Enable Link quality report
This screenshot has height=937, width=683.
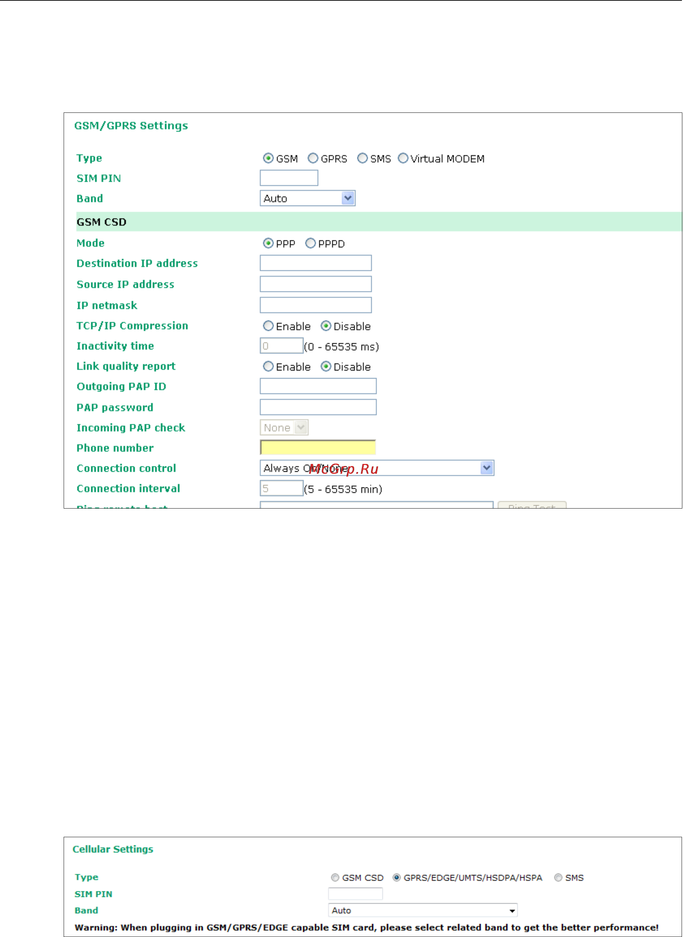(268, 367)
